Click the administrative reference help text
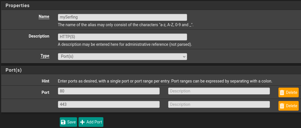 coord(125,44)
